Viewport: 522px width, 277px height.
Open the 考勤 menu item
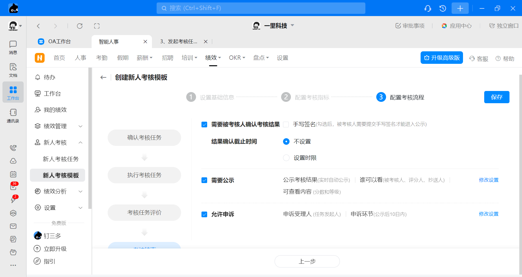pos(102,58)
